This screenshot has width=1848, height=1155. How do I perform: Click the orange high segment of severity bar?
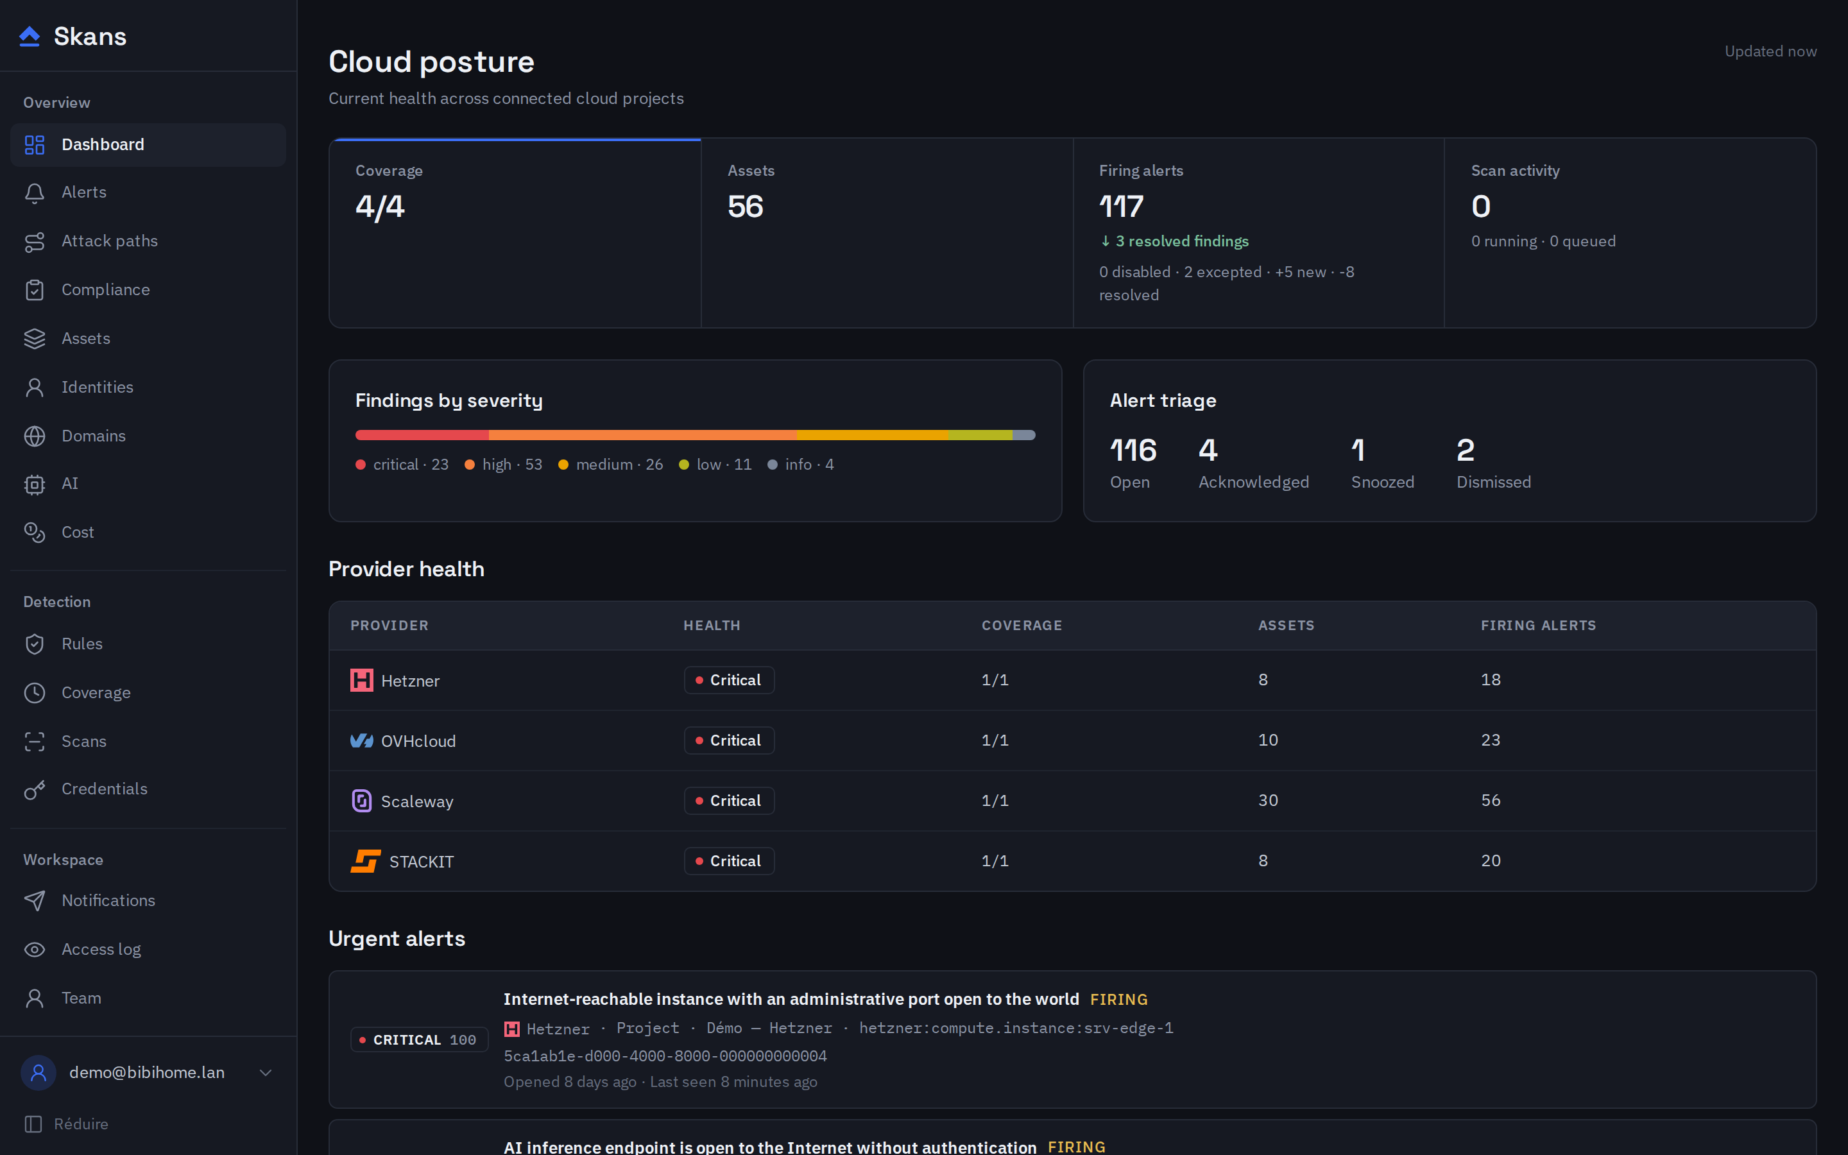coord(642,434)
